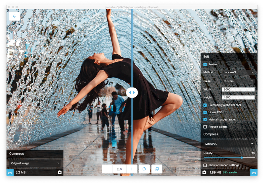Screen dimensions: 264x184
Task: Open the MozJPEG codec dropdown
Action: [229, 144]
